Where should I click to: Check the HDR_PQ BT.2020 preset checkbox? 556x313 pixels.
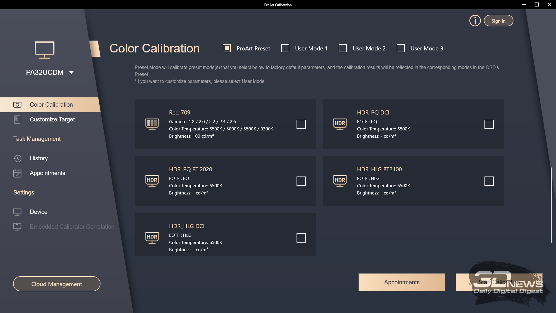[301, 181]
